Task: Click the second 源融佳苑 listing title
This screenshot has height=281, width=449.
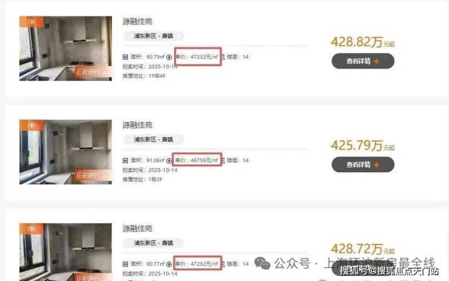Action: coord(137,125)
